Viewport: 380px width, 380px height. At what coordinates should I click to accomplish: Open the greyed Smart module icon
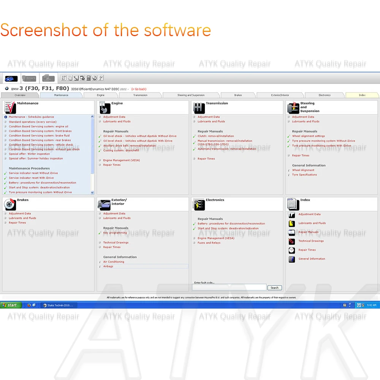pyautogui.click(x=29, y=79)
